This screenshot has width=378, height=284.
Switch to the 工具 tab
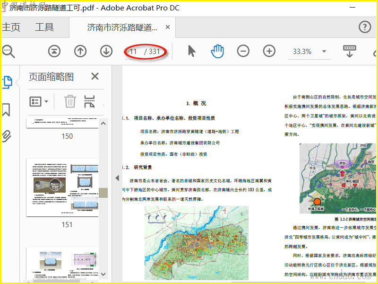[x=44, y=27]
